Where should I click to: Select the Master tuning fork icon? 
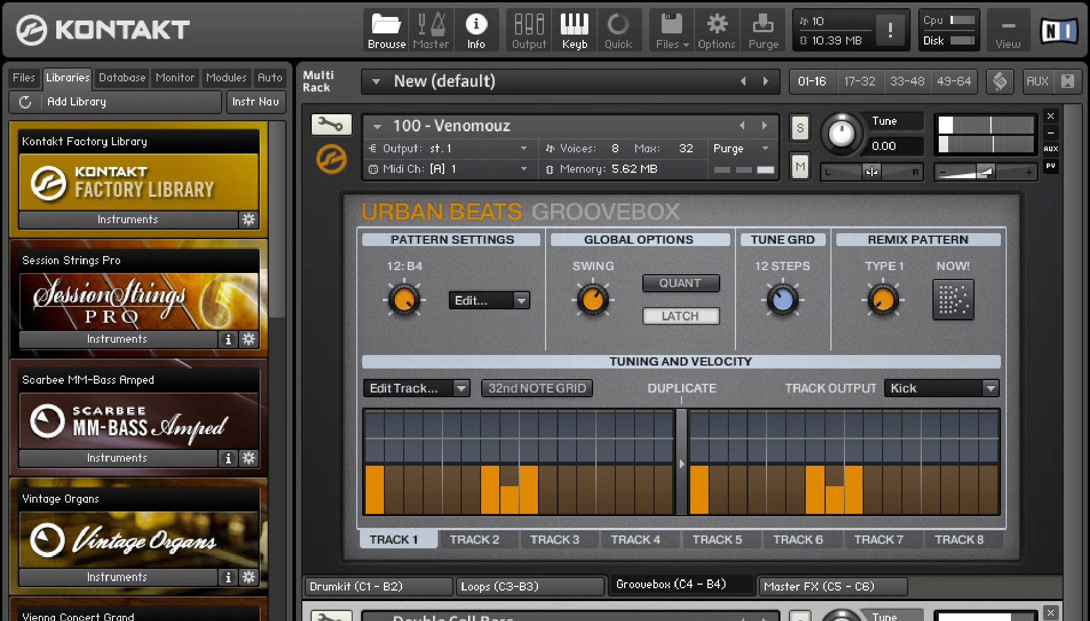[431, 29]
